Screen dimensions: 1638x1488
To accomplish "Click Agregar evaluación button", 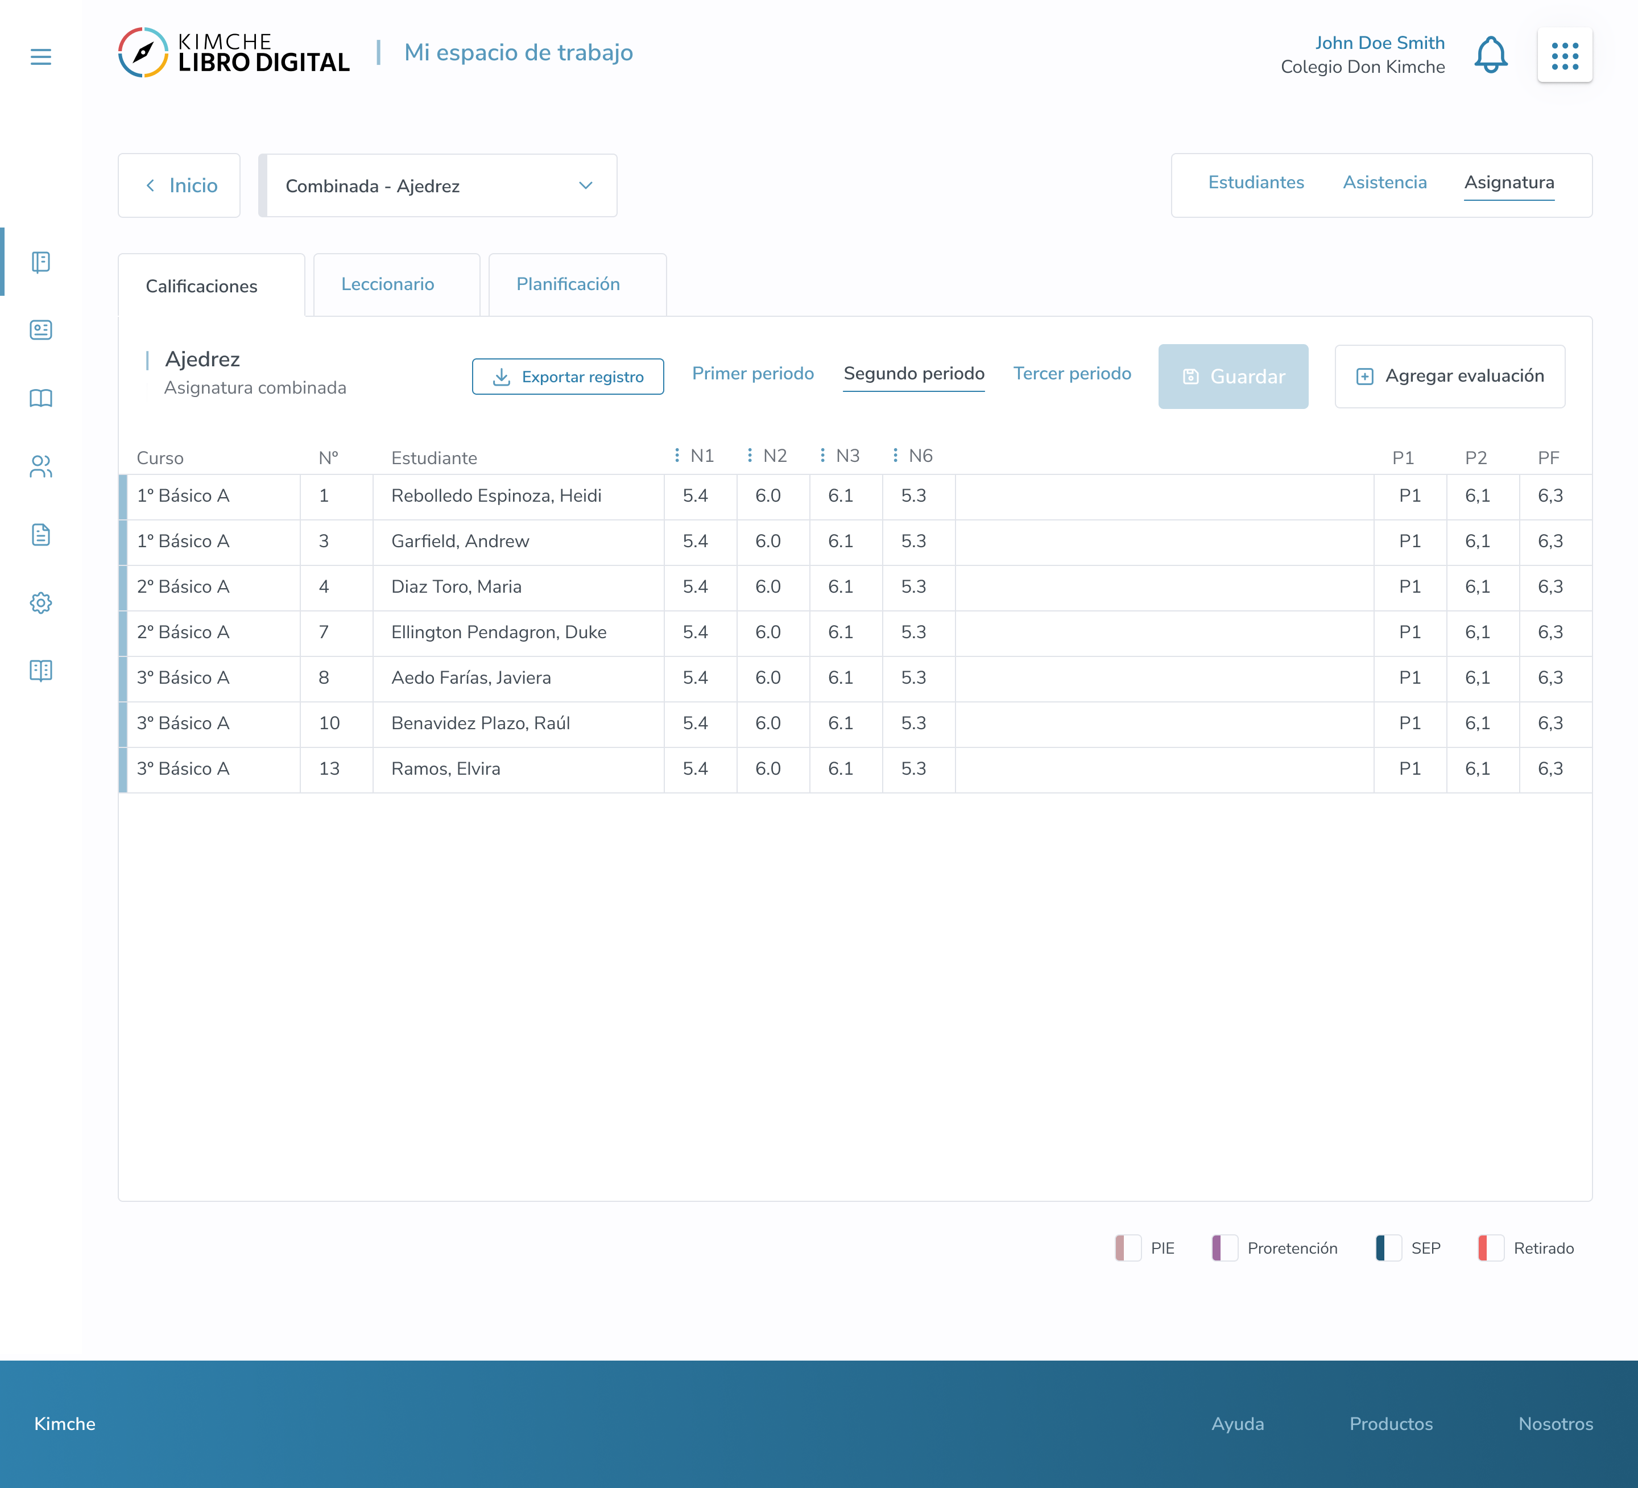I will pos(1450,377).
